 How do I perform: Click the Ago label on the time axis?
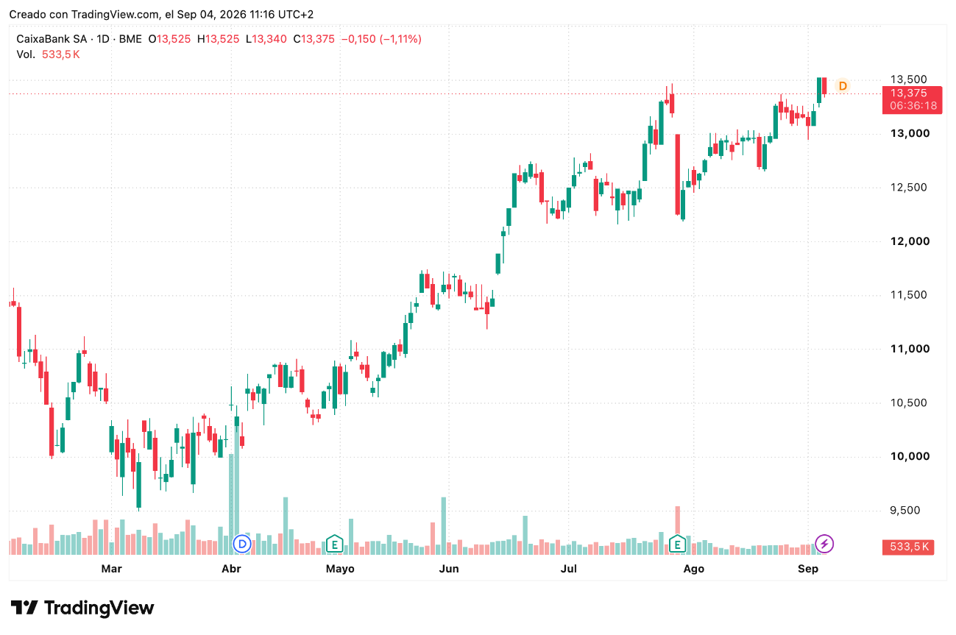click(x=693, y=569)
